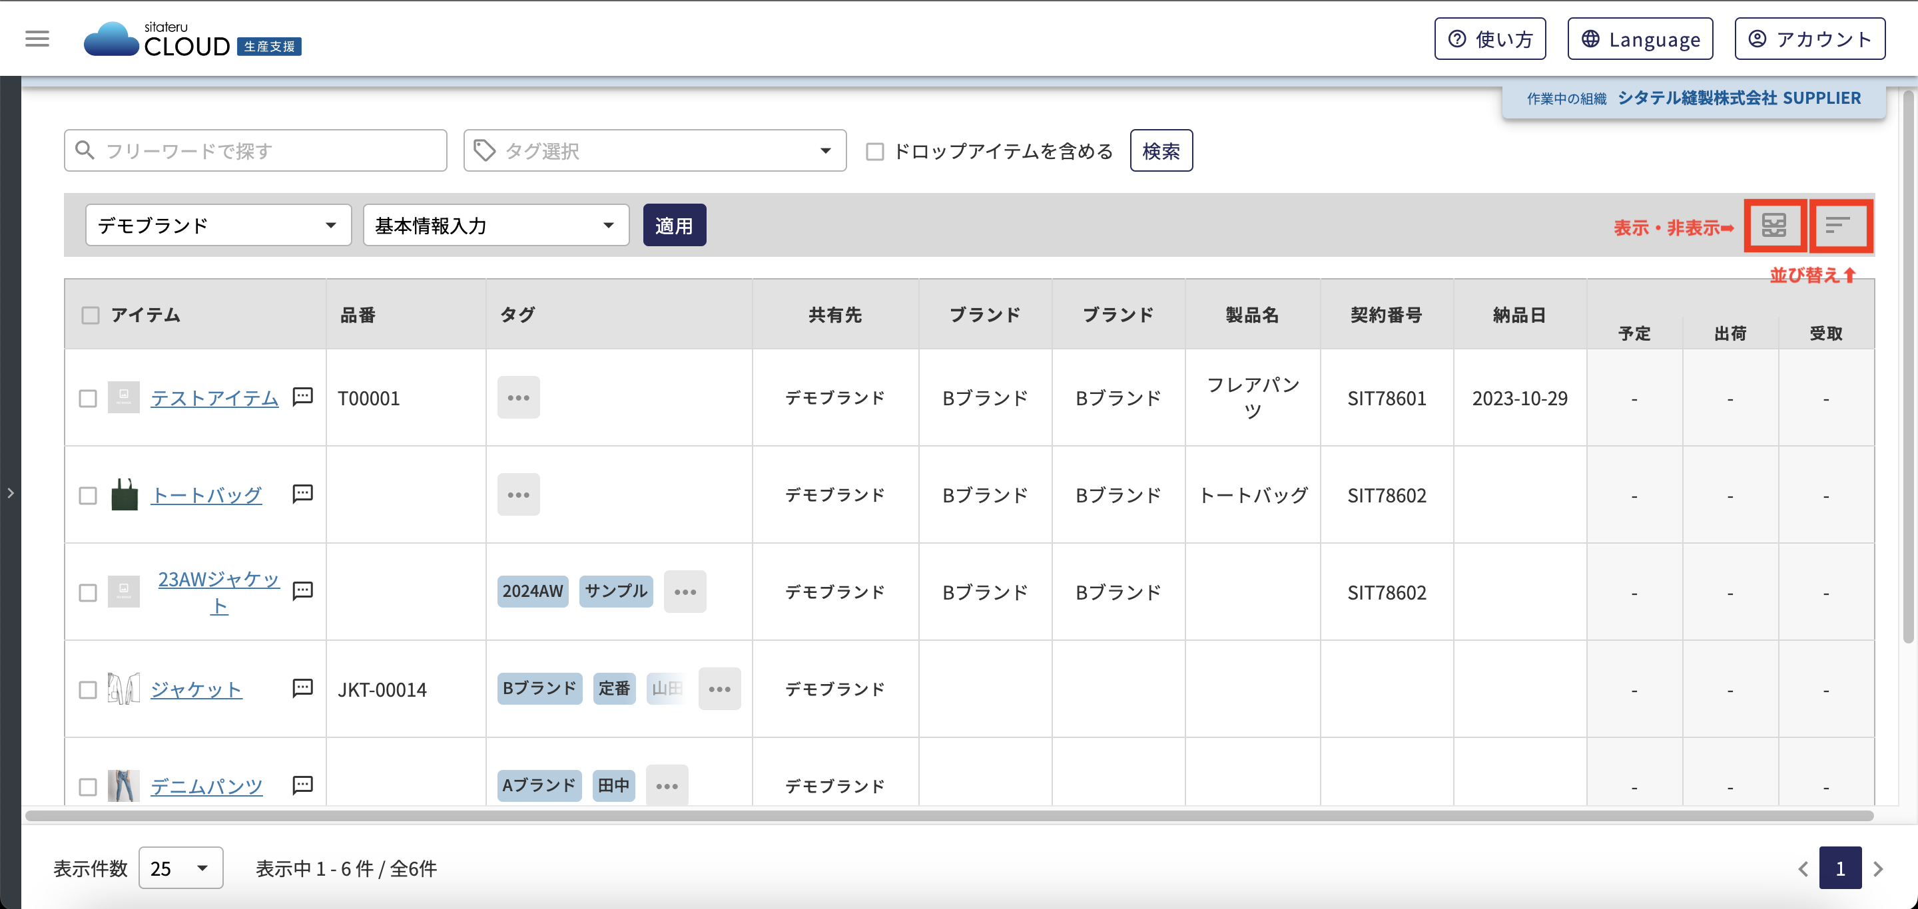The height and width of the screenshot is (909, 1918).
Task: Check the トートバッグ row checkbox
Action: (88, 495)
